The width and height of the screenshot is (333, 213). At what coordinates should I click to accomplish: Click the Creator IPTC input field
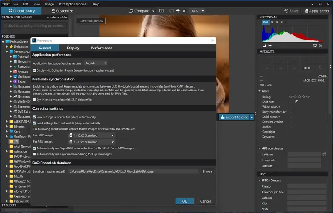point(307,186)
